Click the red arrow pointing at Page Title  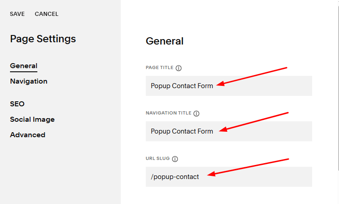pyautogui.click(x=252, y=76)
